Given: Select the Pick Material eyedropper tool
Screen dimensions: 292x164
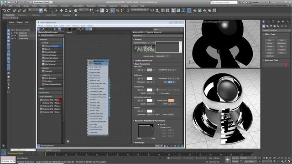Looking at the screenshot, I should 43,29.
